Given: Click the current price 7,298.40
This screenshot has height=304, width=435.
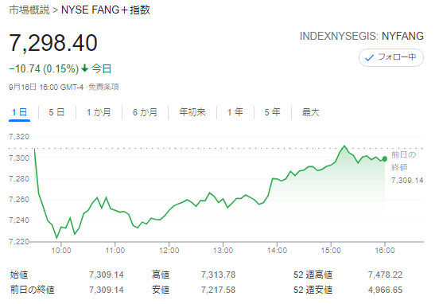Looking at the screenshot, I should click(53, 43).
